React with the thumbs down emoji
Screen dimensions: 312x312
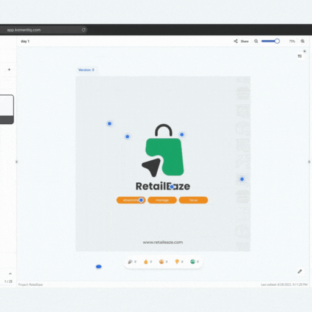point(177,261)
